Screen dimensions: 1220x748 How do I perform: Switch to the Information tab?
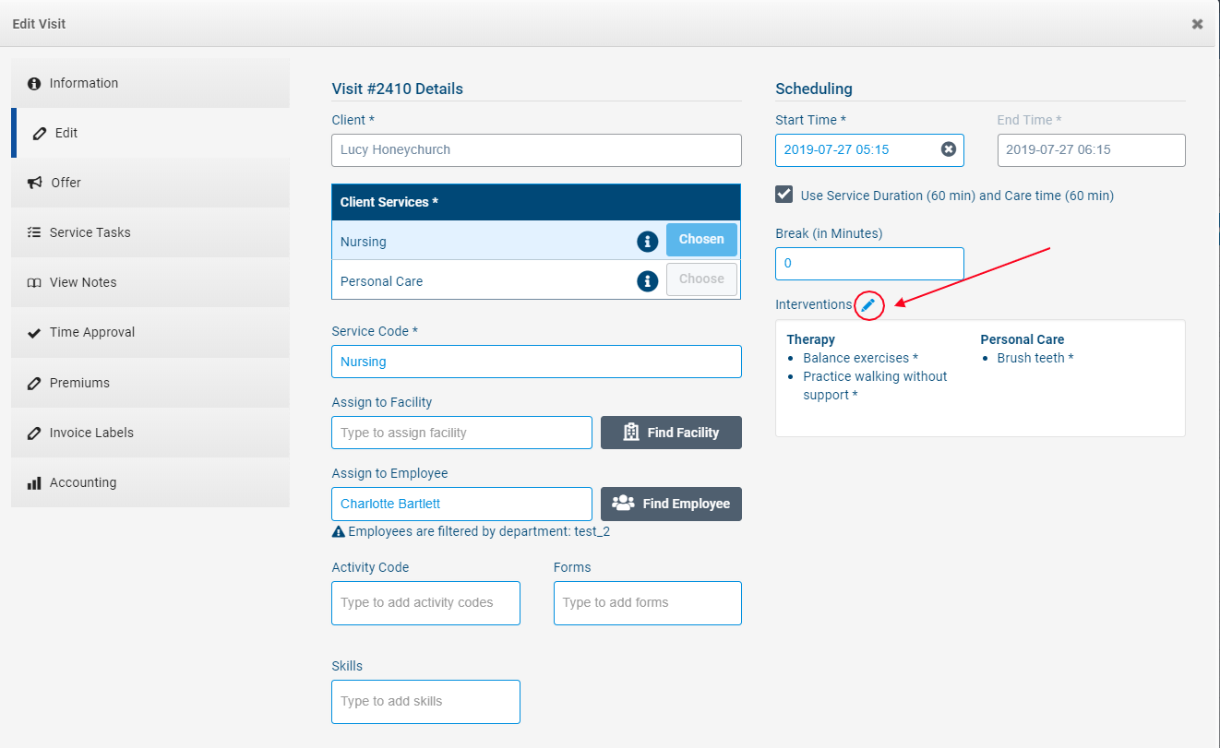point(150,83)
